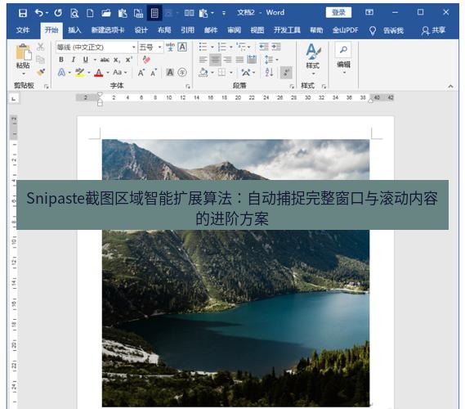Apply superscript formatting
The width and height of the screenshot is (465, 409).
point(128,60)
